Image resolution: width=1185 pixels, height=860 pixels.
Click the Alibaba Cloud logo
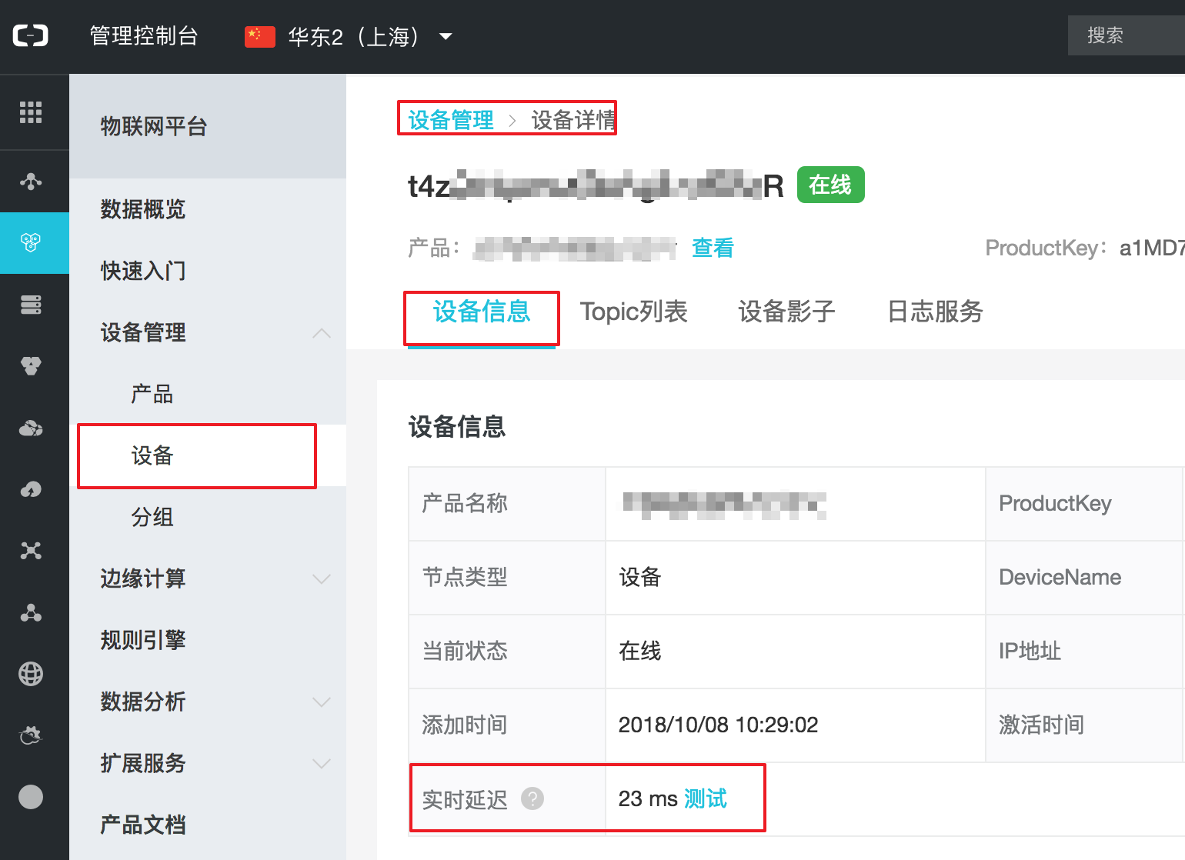(31, 35)
